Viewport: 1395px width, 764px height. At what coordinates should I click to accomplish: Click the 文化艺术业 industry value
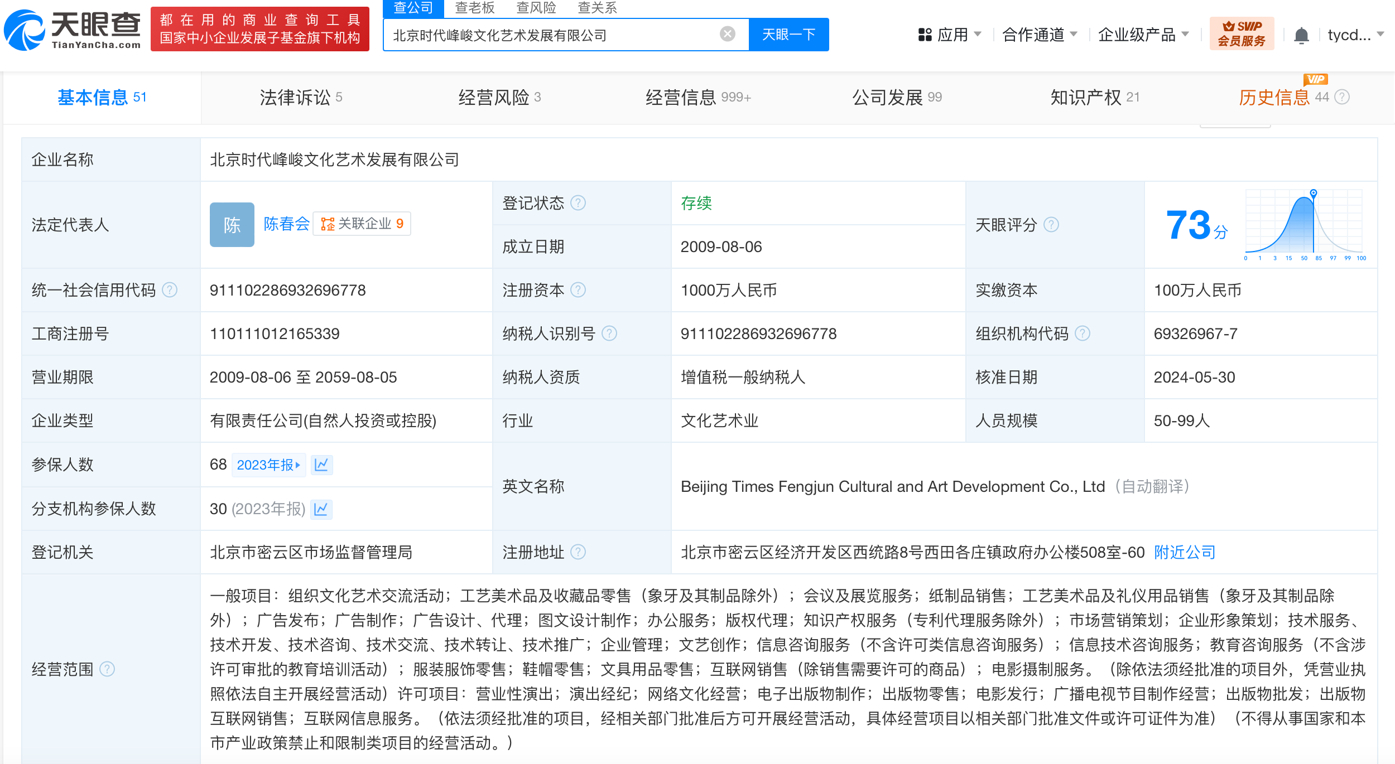coord(719,420)
